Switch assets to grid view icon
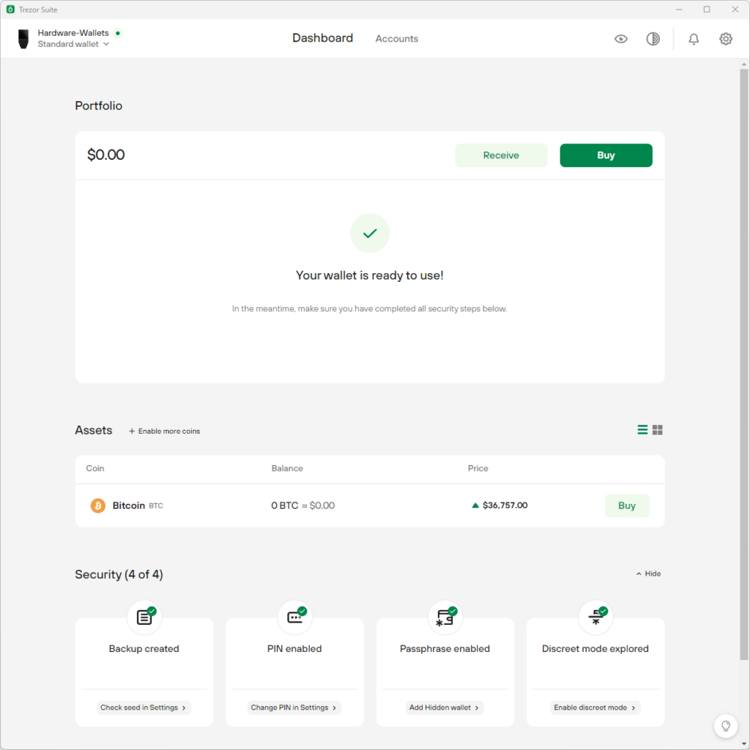This screenshot has width=750, height=750. (x=658, y=430)
